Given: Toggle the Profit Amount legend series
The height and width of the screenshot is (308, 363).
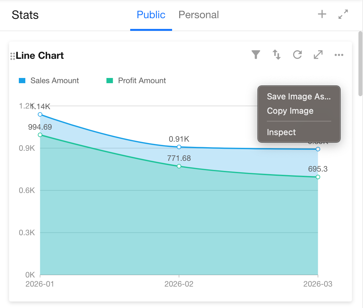Looking at the screenshot, I should click(142, 81).
